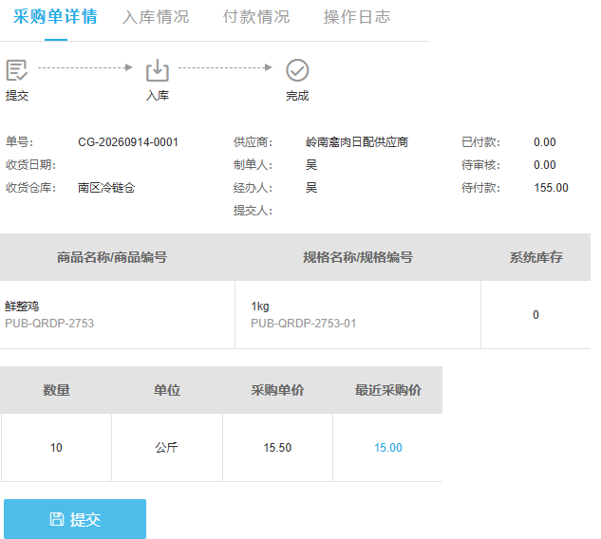Image resolution: width=601 pixels, height=539 pixels.
Task: Click spec code PUB-QRDP-2753-01
Action: (x=303, y=324)
